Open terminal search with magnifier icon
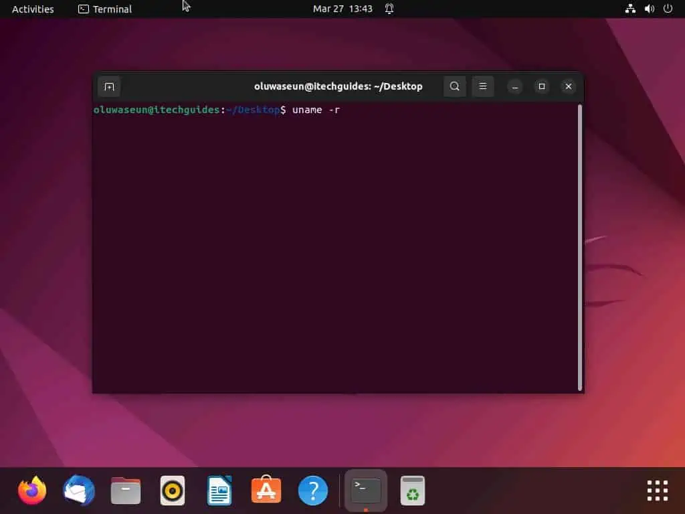 coord(454,86)
